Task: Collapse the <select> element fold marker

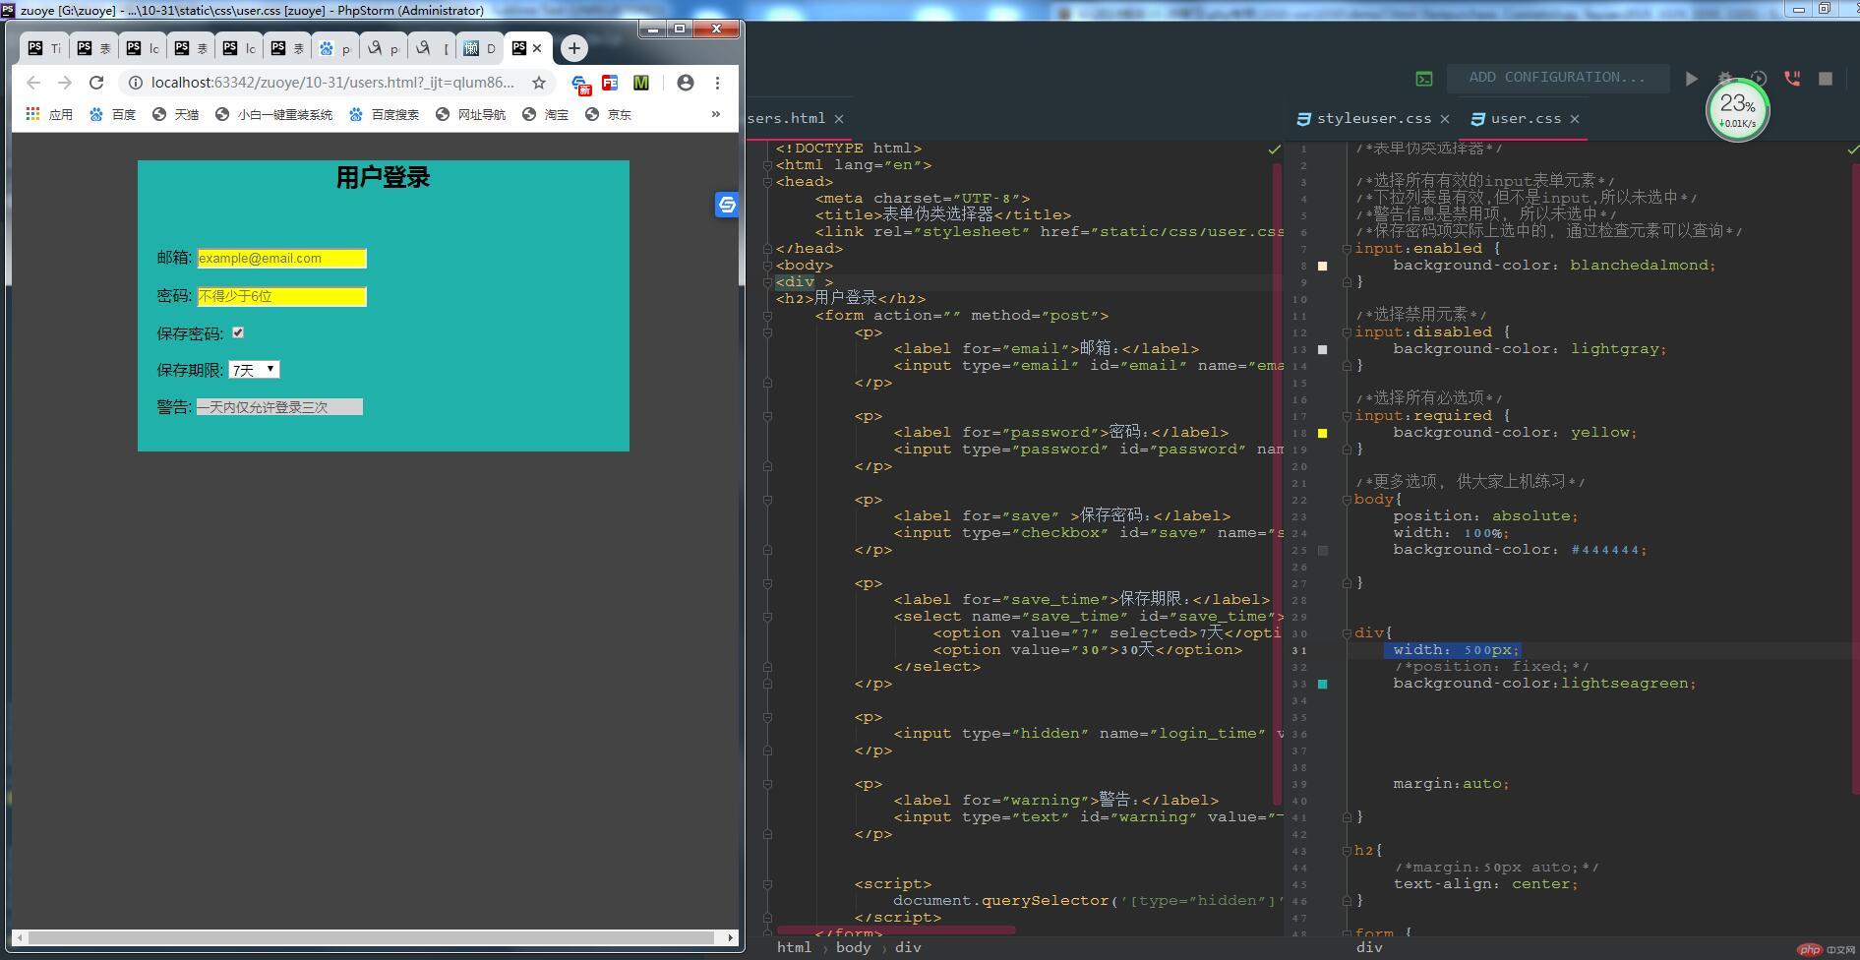Action: tap(768, 617)
